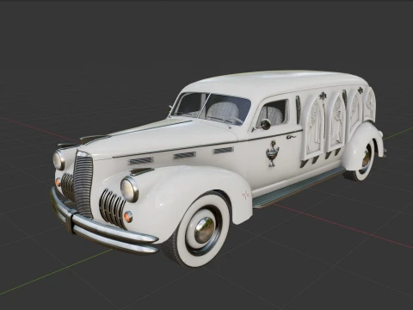The height and width of the screenshot is (310, 413).
Task: Select the round side mirror
Action: pyautogui.click(x=266, y=124)
